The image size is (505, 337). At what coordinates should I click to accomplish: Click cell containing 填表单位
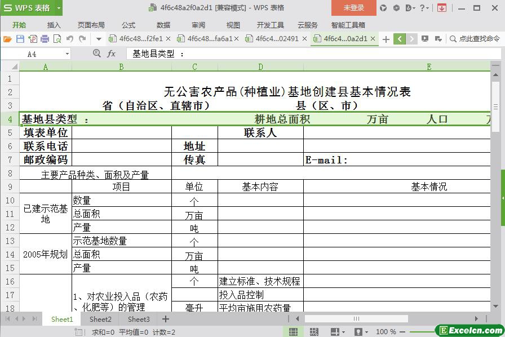pos(46,132)
